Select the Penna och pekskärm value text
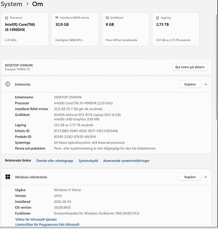218x229 pixels. click(105, 149)
